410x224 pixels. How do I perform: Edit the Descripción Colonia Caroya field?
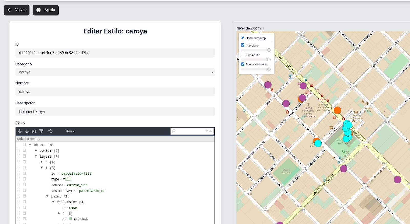(x=115, y=111)
